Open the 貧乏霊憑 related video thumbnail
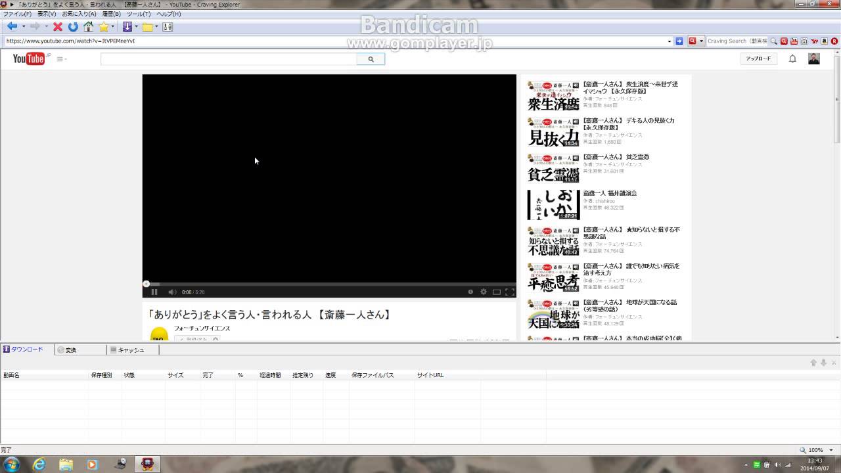 coord(553,169)
